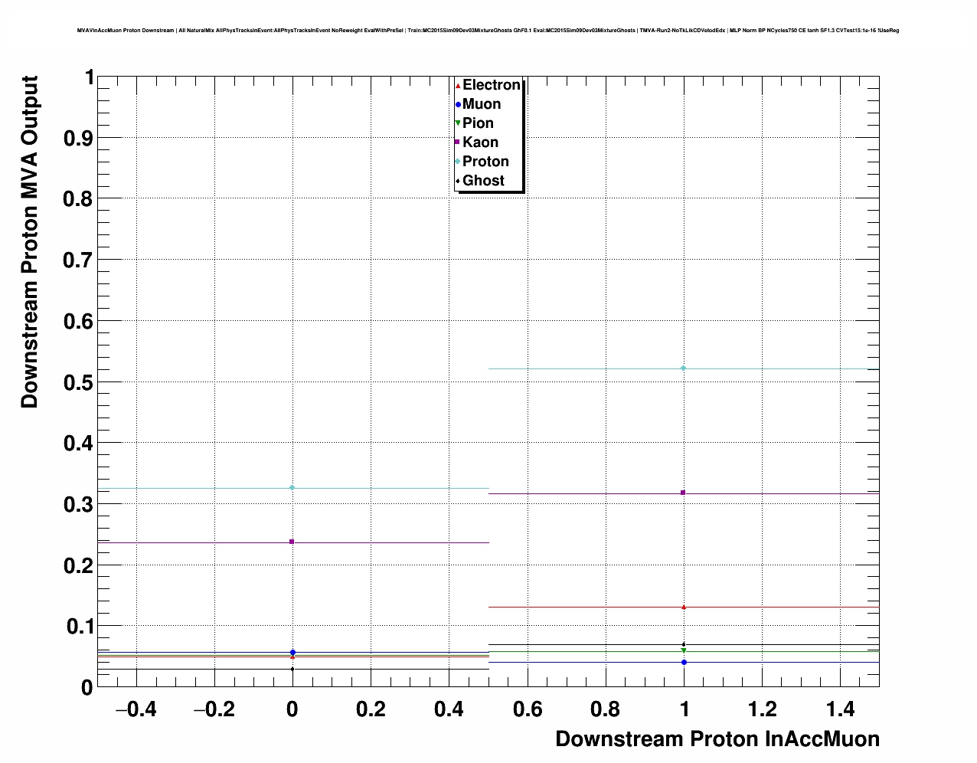Viewport: 977px width, 763px height.
Task: Click the cyan Proton marker in legend
Action: pyautogui.click(x=458, y=162)
